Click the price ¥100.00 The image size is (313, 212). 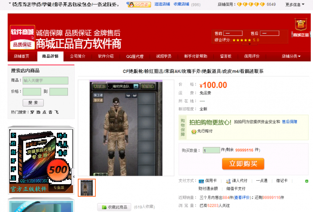pyautogui.click(x=213, y=85)
